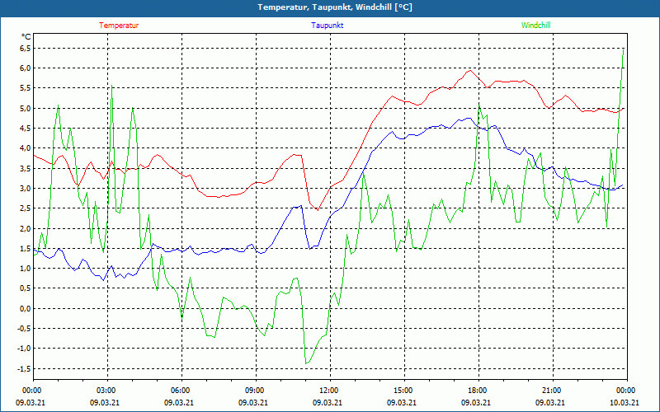Click the 00:00 time label above 10.03.21
Viewport: 660px width, 412px height.
625,391
